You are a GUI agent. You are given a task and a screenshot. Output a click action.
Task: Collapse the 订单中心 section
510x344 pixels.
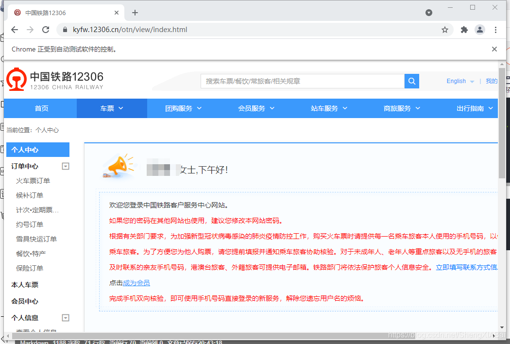click(x=66, y=166)
